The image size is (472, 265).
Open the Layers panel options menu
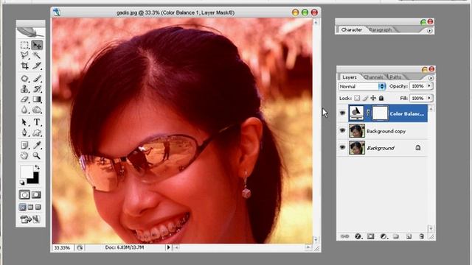pos(431,78)
